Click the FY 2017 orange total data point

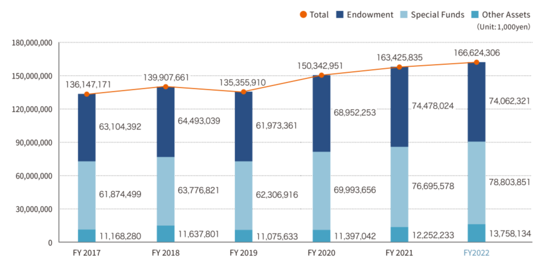(x=87, y=94)
